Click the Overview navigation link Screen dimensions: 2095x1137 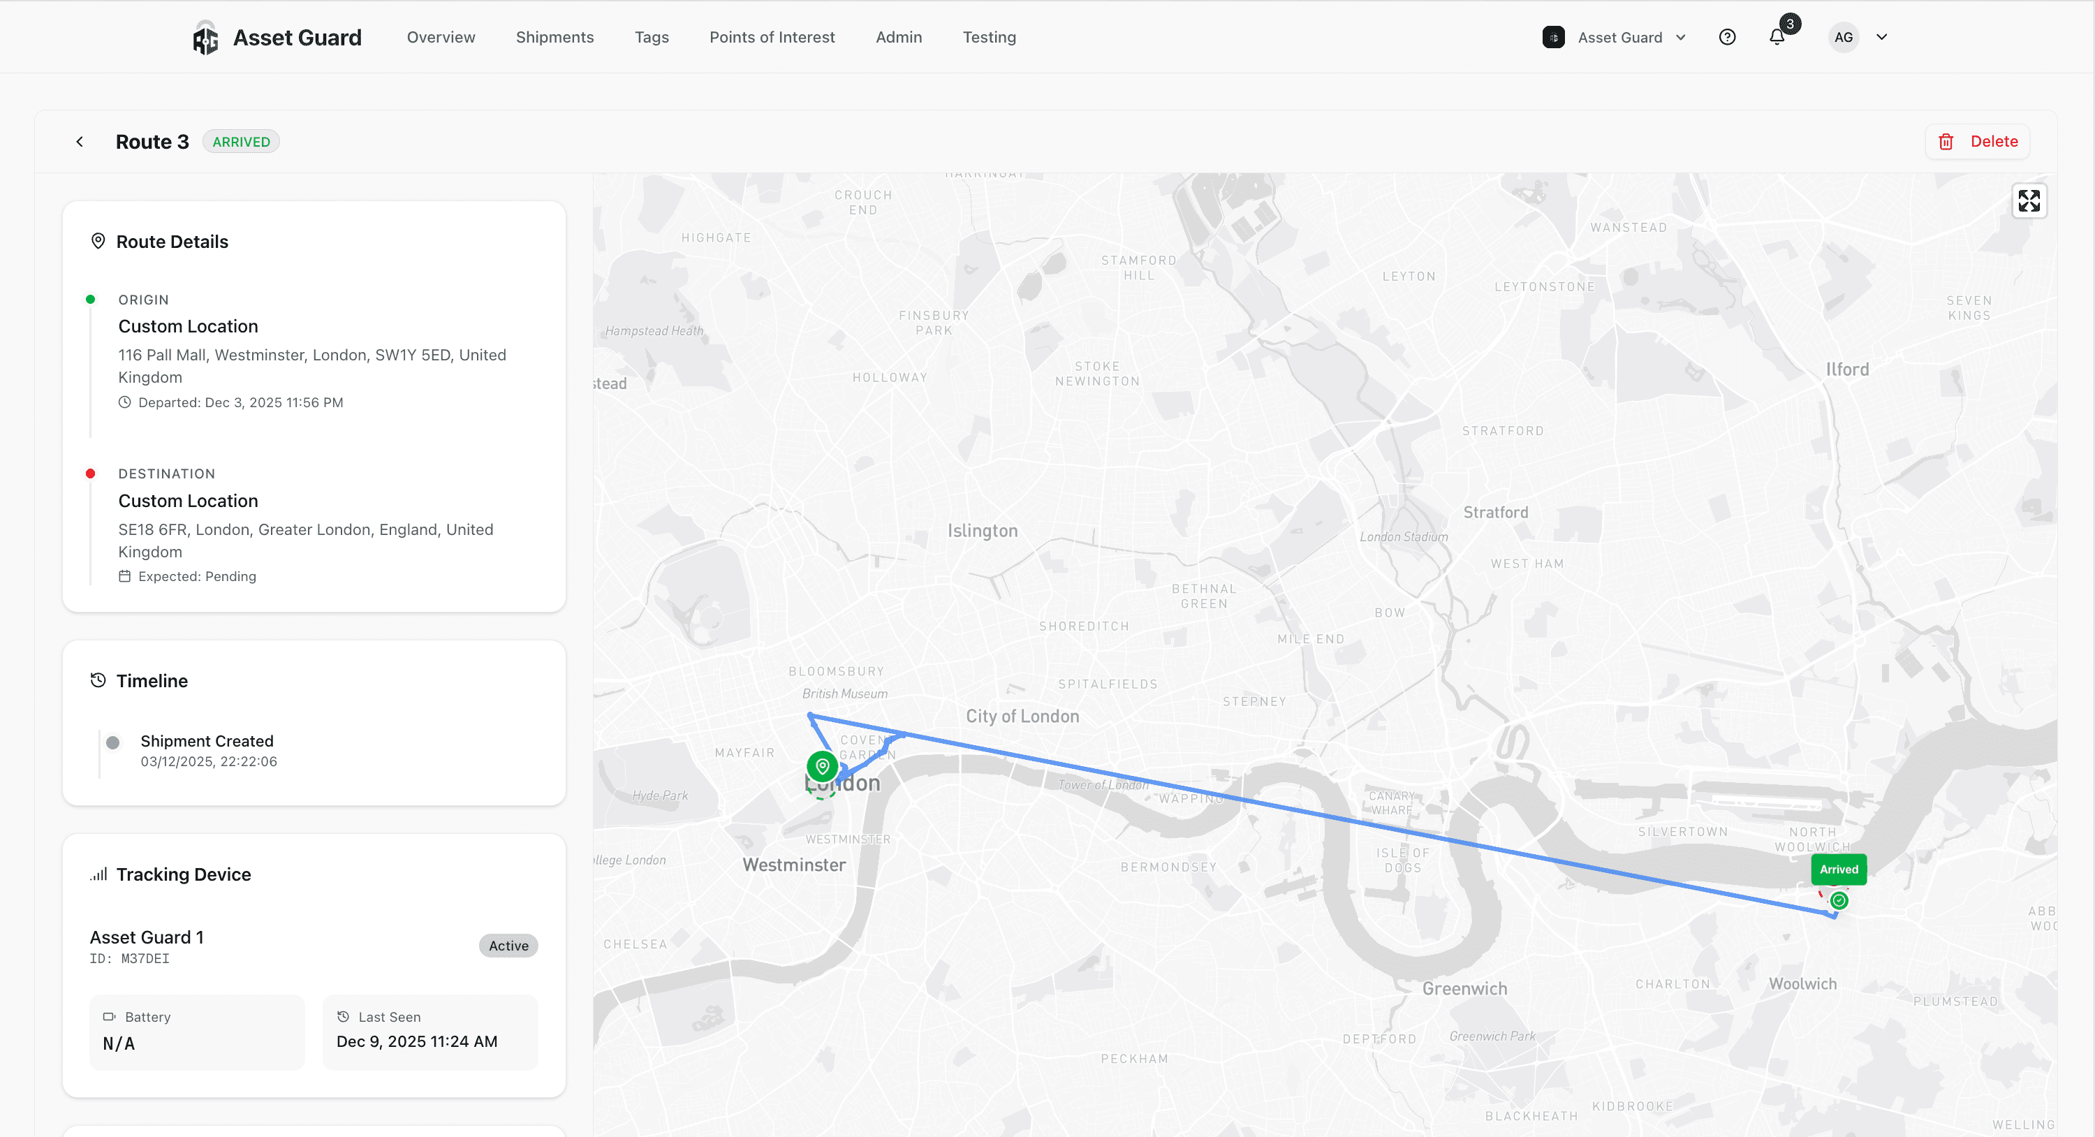441,38
